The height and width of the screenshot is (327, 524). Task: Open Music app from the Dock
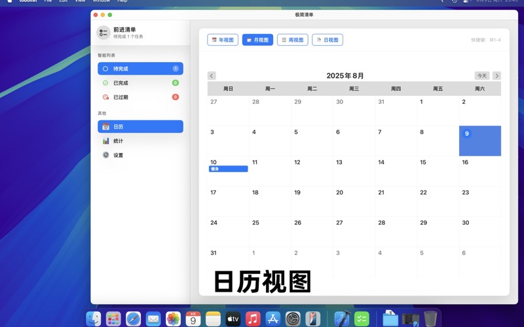pyautogui.click(x=253, y=318)
